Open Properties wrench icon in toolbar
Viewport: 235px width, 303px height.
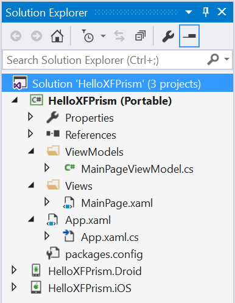pyautogui.click(x=168, y=36)
